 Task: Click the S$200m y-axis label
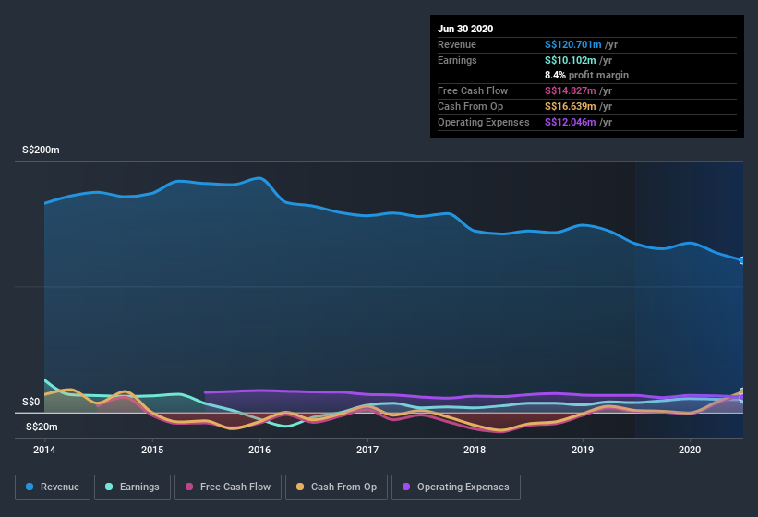[x=42, y=150]
